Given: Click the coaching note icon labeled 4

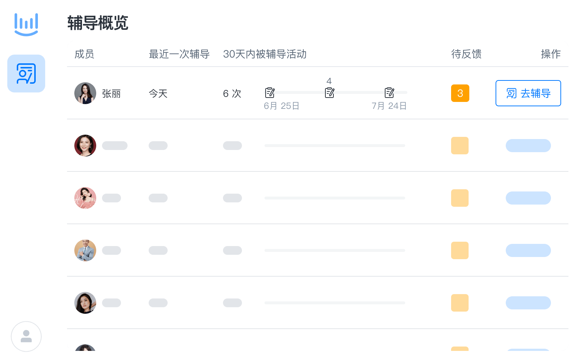Looking at the screenshot, I should coord(329,93).
